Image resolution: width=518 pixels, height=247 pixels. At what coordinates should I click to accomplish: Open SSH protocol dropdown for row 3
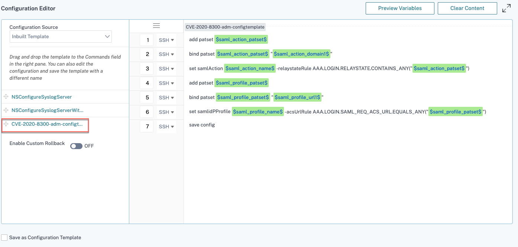[x=166, y=69]
